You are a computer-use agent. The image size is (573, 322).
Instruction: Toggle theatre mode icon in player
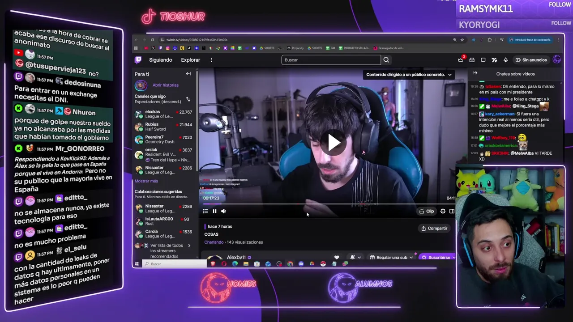tap(452, 211)
